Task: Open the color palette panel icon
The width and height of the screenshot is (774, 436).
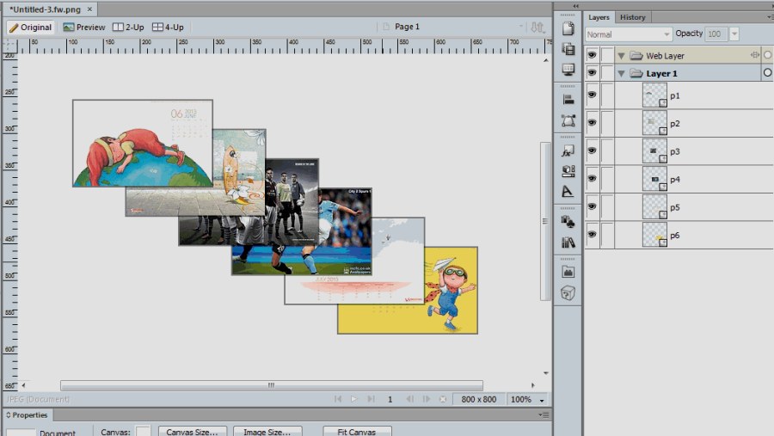Action: [568, 171]
